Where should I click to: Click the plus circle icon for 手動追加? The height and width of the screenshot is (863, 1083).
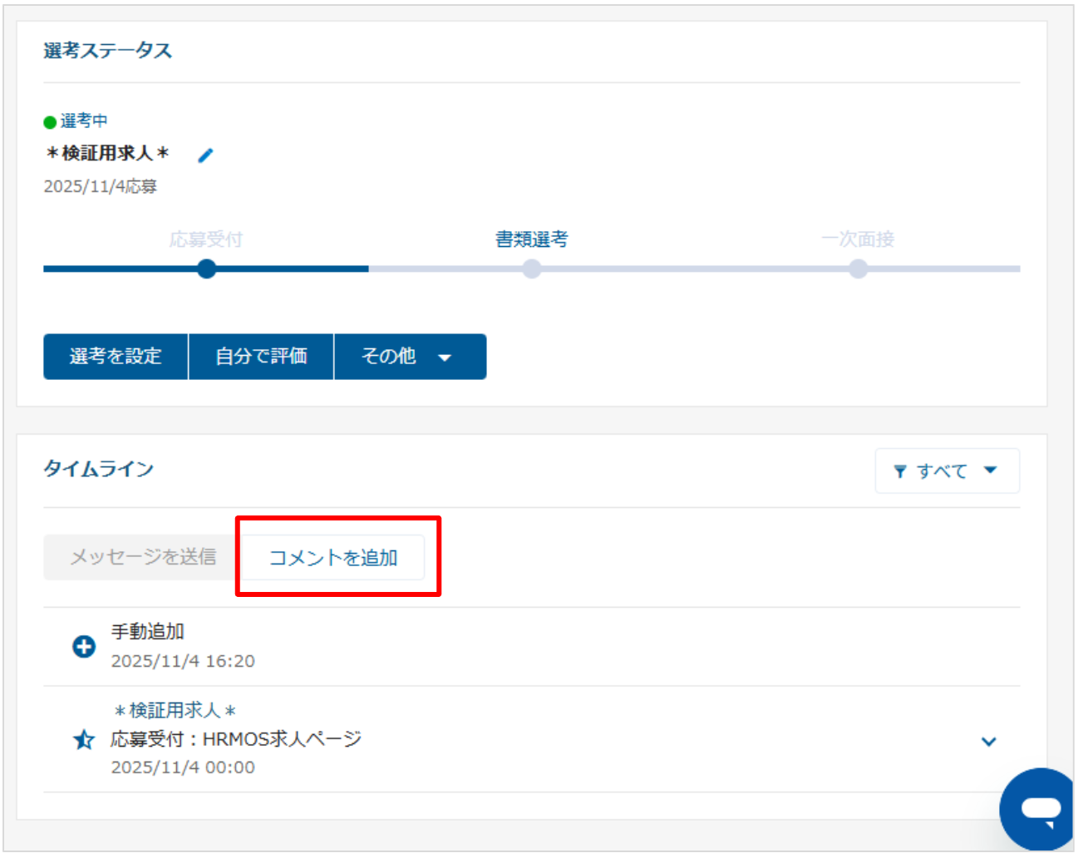(x=84, y=646)
